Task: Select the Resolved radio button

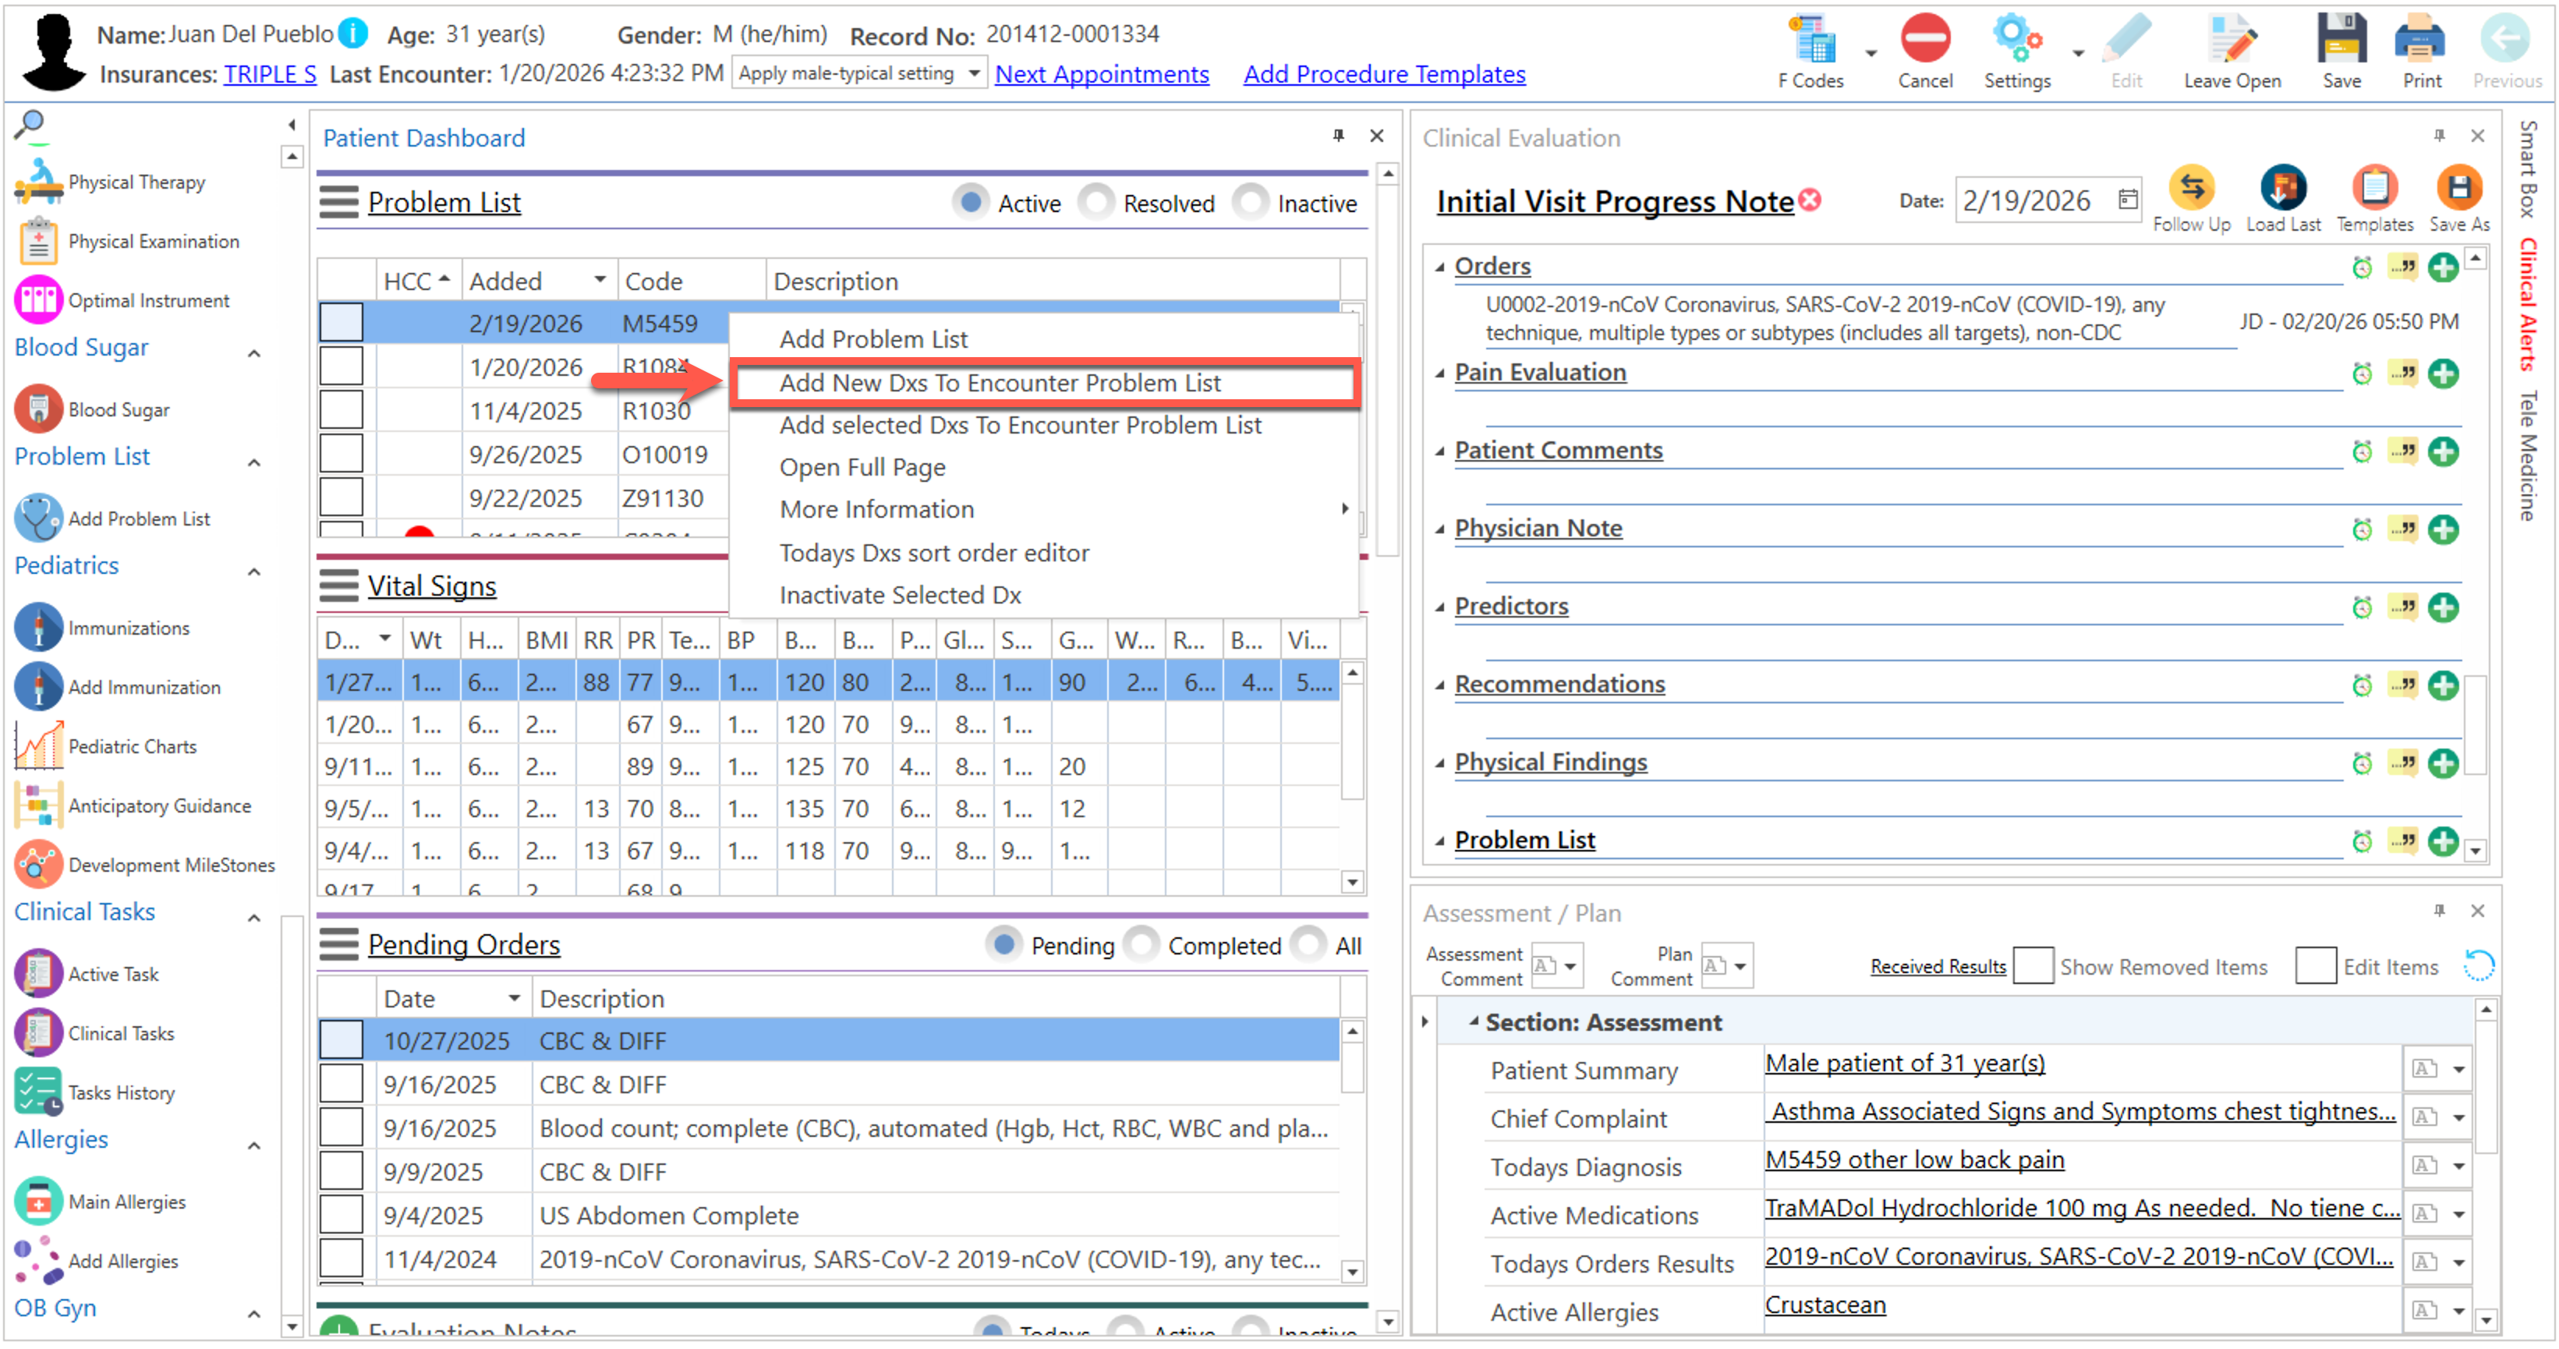Action: (1097, 203)
